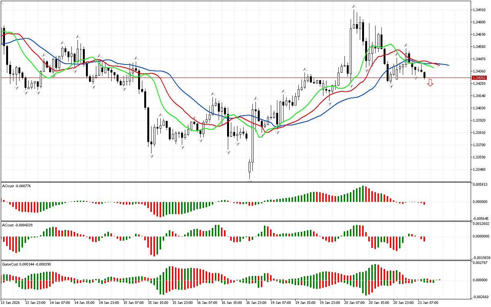This screenshot has width=491, height=307.
Task: Click the 0.005813 AOcust scale value
Action: 481,185
